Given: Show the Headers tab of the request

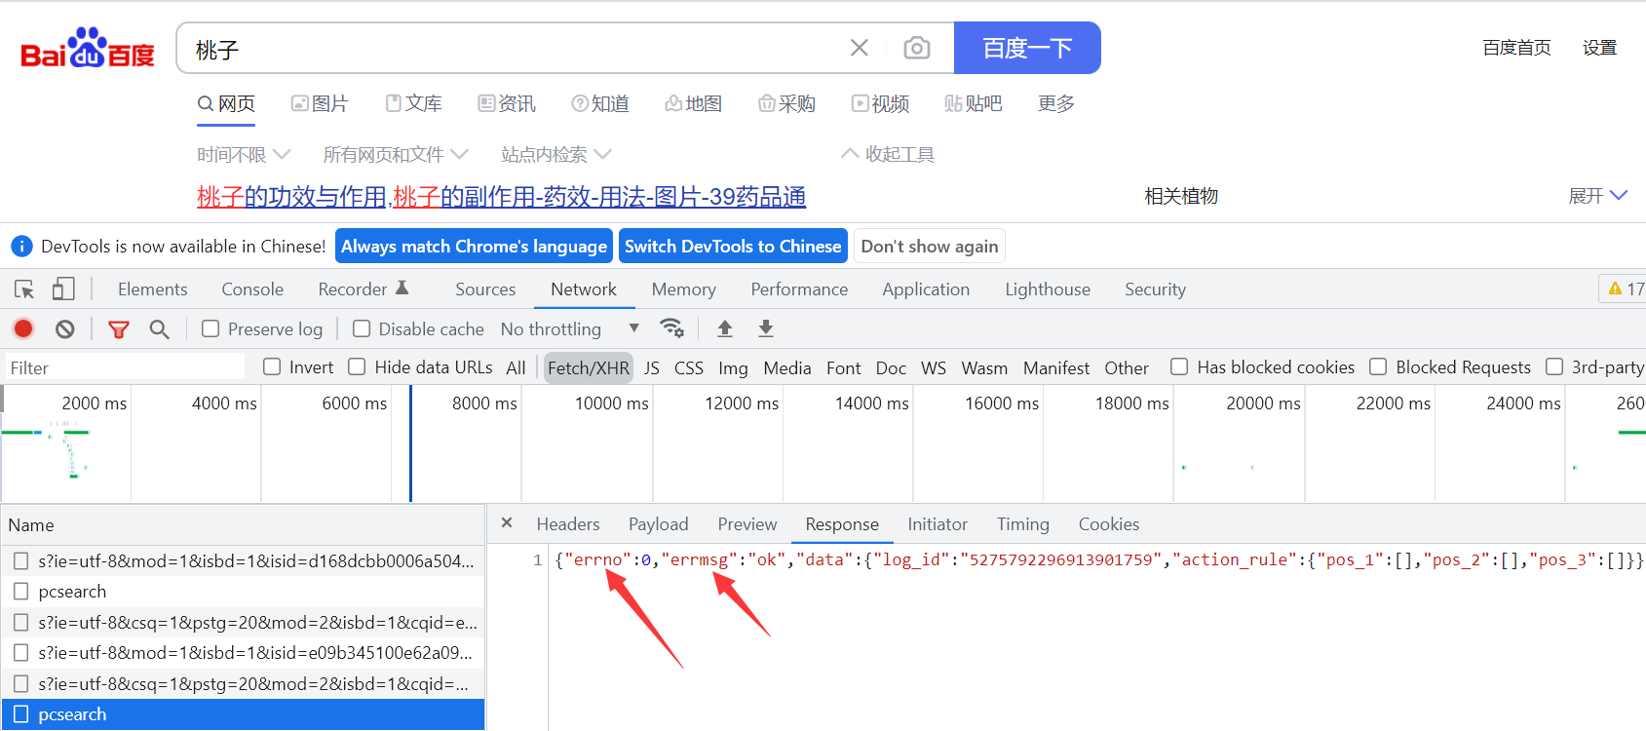Looking at the screenshot, I should pos(568,524).
